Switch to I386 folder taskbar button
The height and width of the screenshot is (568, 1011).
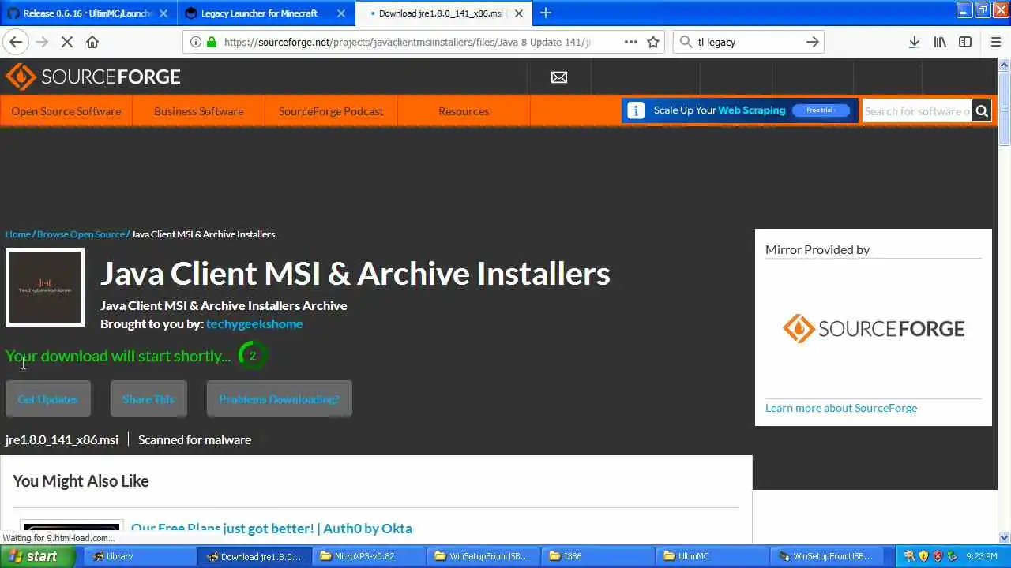click(599, 556)
